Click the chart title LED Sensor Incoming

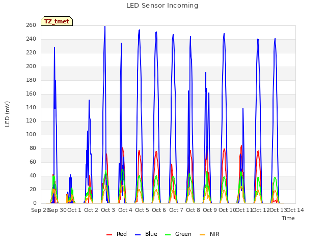coord(162,6)
